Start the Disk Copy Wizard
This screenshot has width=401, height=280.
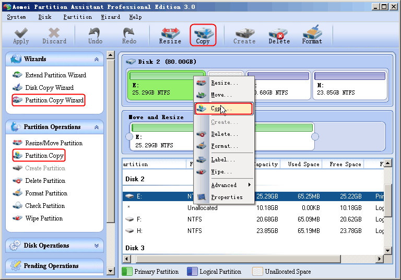pyautogui.click(x=49, y=88)
